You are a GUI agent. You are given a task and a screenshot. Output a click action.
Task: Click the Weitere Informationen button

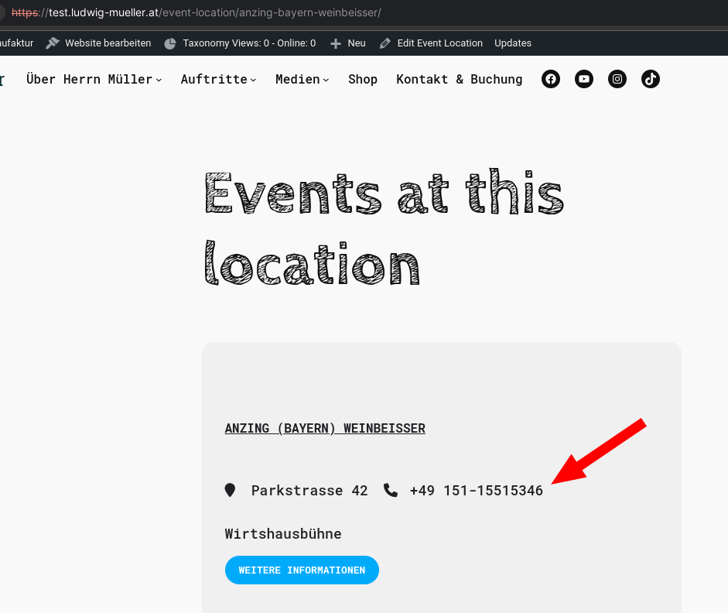pyautogui.click(x=302, y=570)
